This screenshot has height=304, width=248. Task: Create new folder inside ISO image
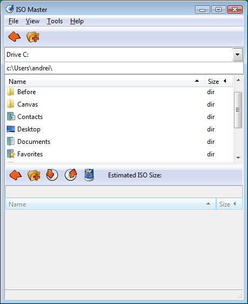34,175
